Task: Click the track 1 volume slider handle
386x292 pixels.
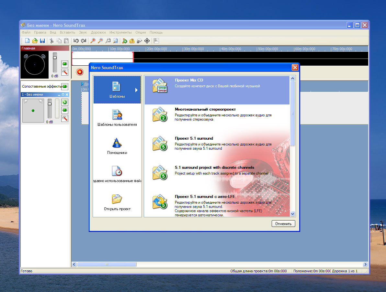Action: click(x=50, y=104)
